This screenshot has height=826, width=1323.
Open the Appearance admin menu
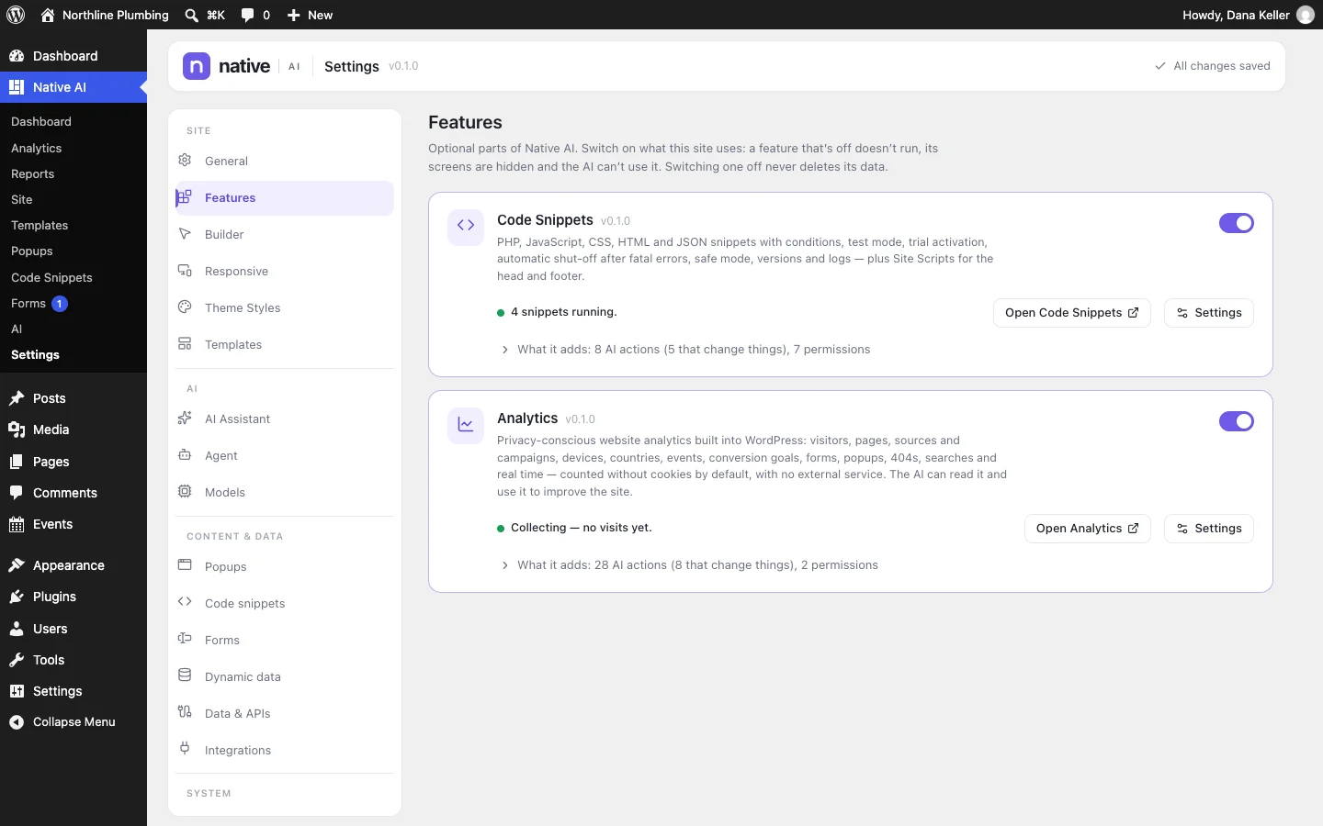tap(73, 565)
